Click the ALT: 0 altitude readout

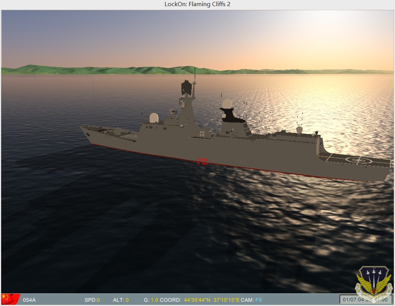pos(121,300)
